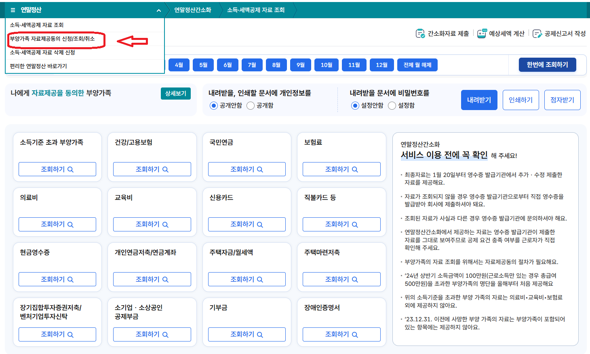The image size is (590, 354).
Task: Click the magnifier icon on 의료비 조회하기
Action: (70, 224)
